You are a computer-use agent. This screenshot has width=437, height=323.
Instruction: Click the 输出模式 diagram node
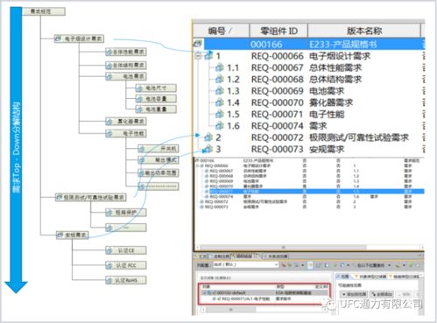click(159, 160)
